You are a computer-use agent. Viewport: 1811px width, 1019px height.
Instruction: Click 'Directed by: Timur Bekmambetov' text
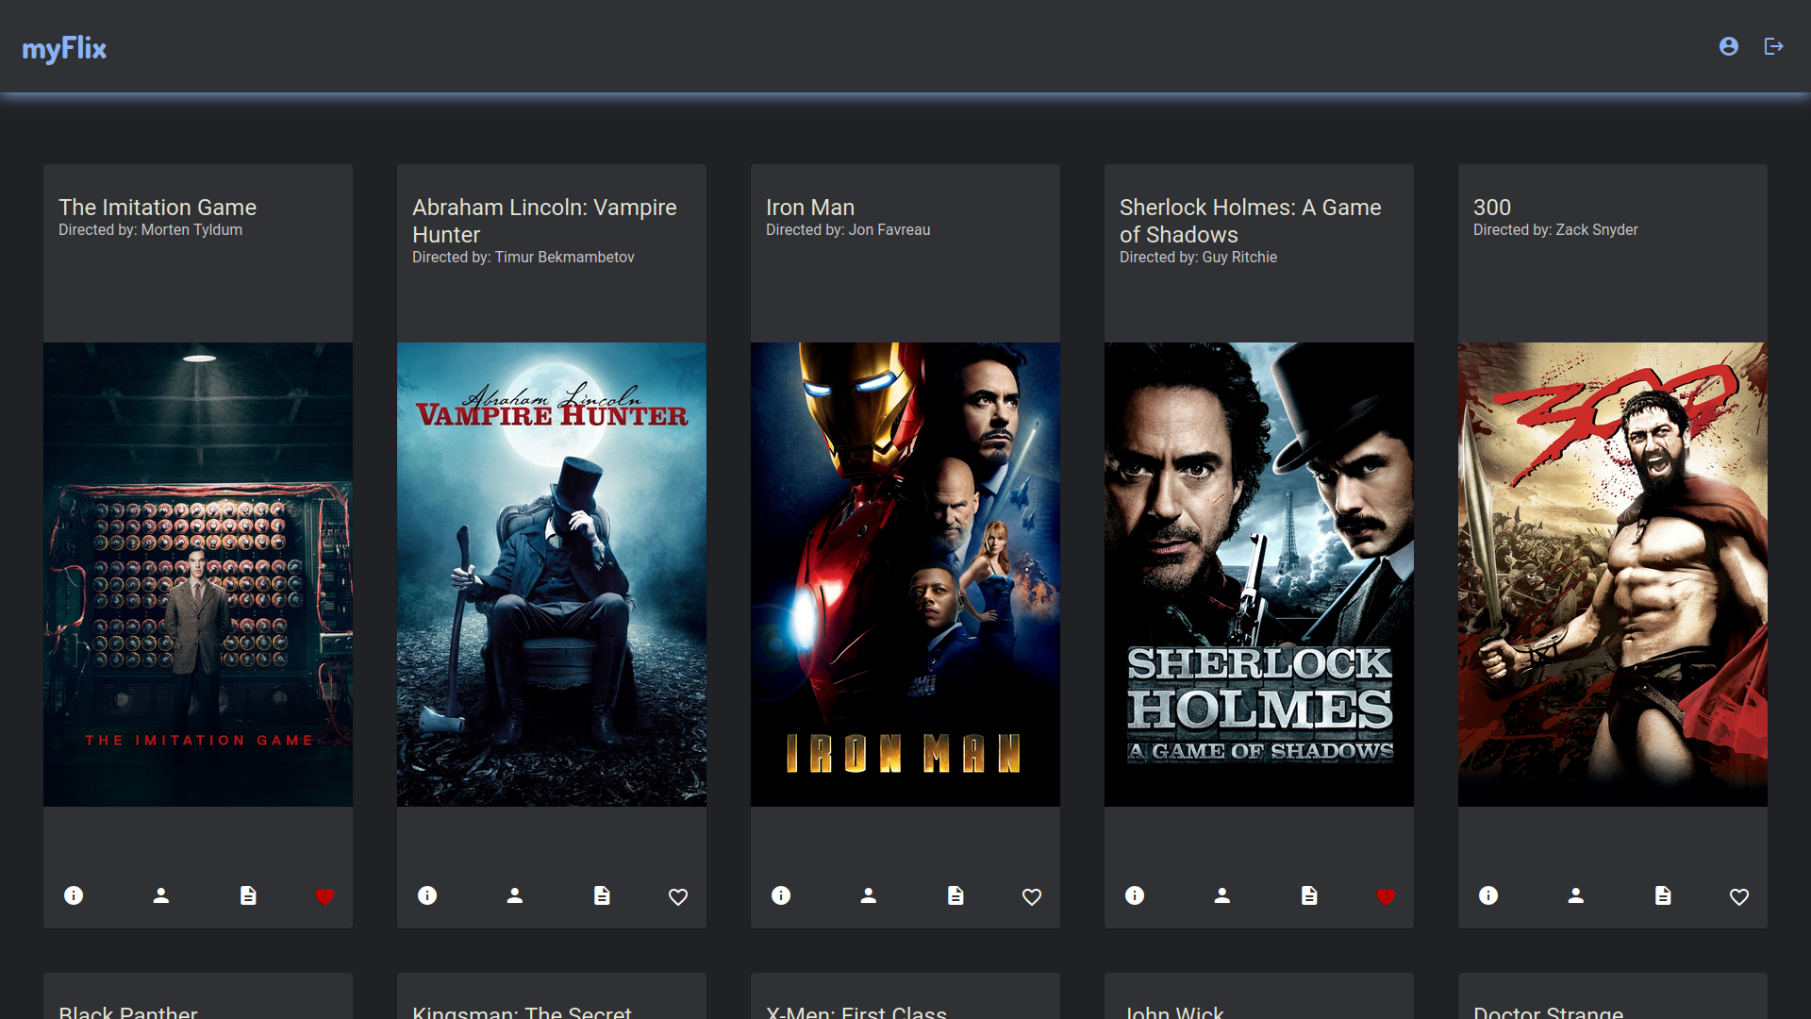523,258
